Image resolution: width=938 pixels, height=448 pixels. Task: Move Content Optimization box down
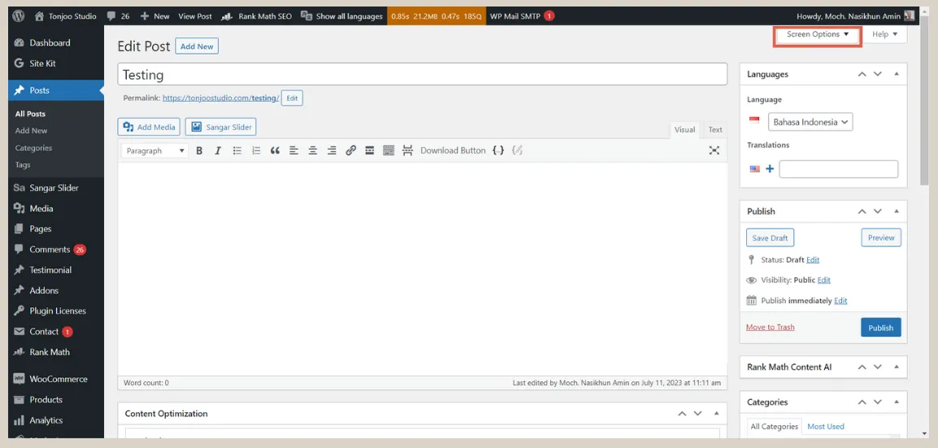pos(697,413)
